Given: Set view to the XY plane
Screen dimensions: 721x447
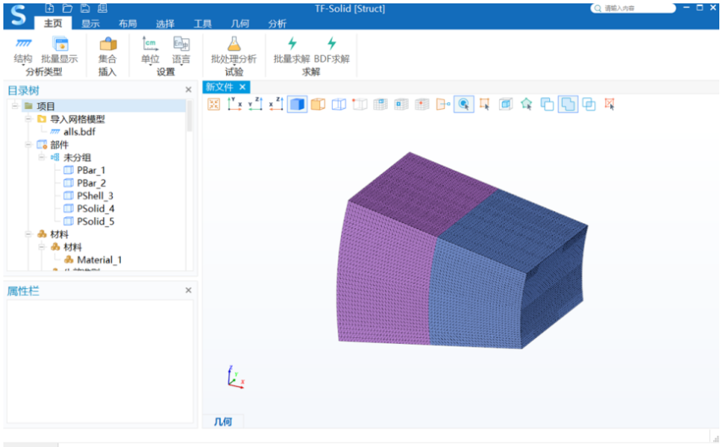Looking at the screenshot, I should pos(234,104).
